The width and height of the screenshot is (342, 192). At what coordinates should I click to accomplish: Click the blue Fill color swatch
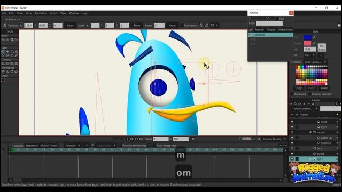click(x=307, y=37)
